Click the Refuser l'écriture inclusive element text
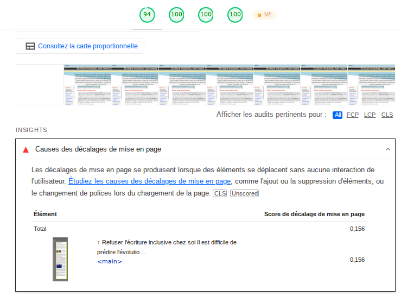 click(167, 247)
